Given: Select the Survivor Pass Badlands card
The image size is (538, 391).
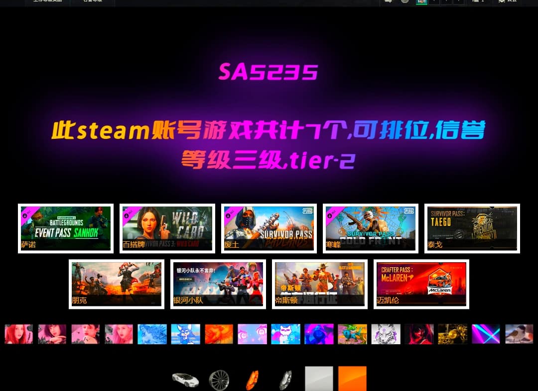Looking at the screenshot, I should (269, 228).
